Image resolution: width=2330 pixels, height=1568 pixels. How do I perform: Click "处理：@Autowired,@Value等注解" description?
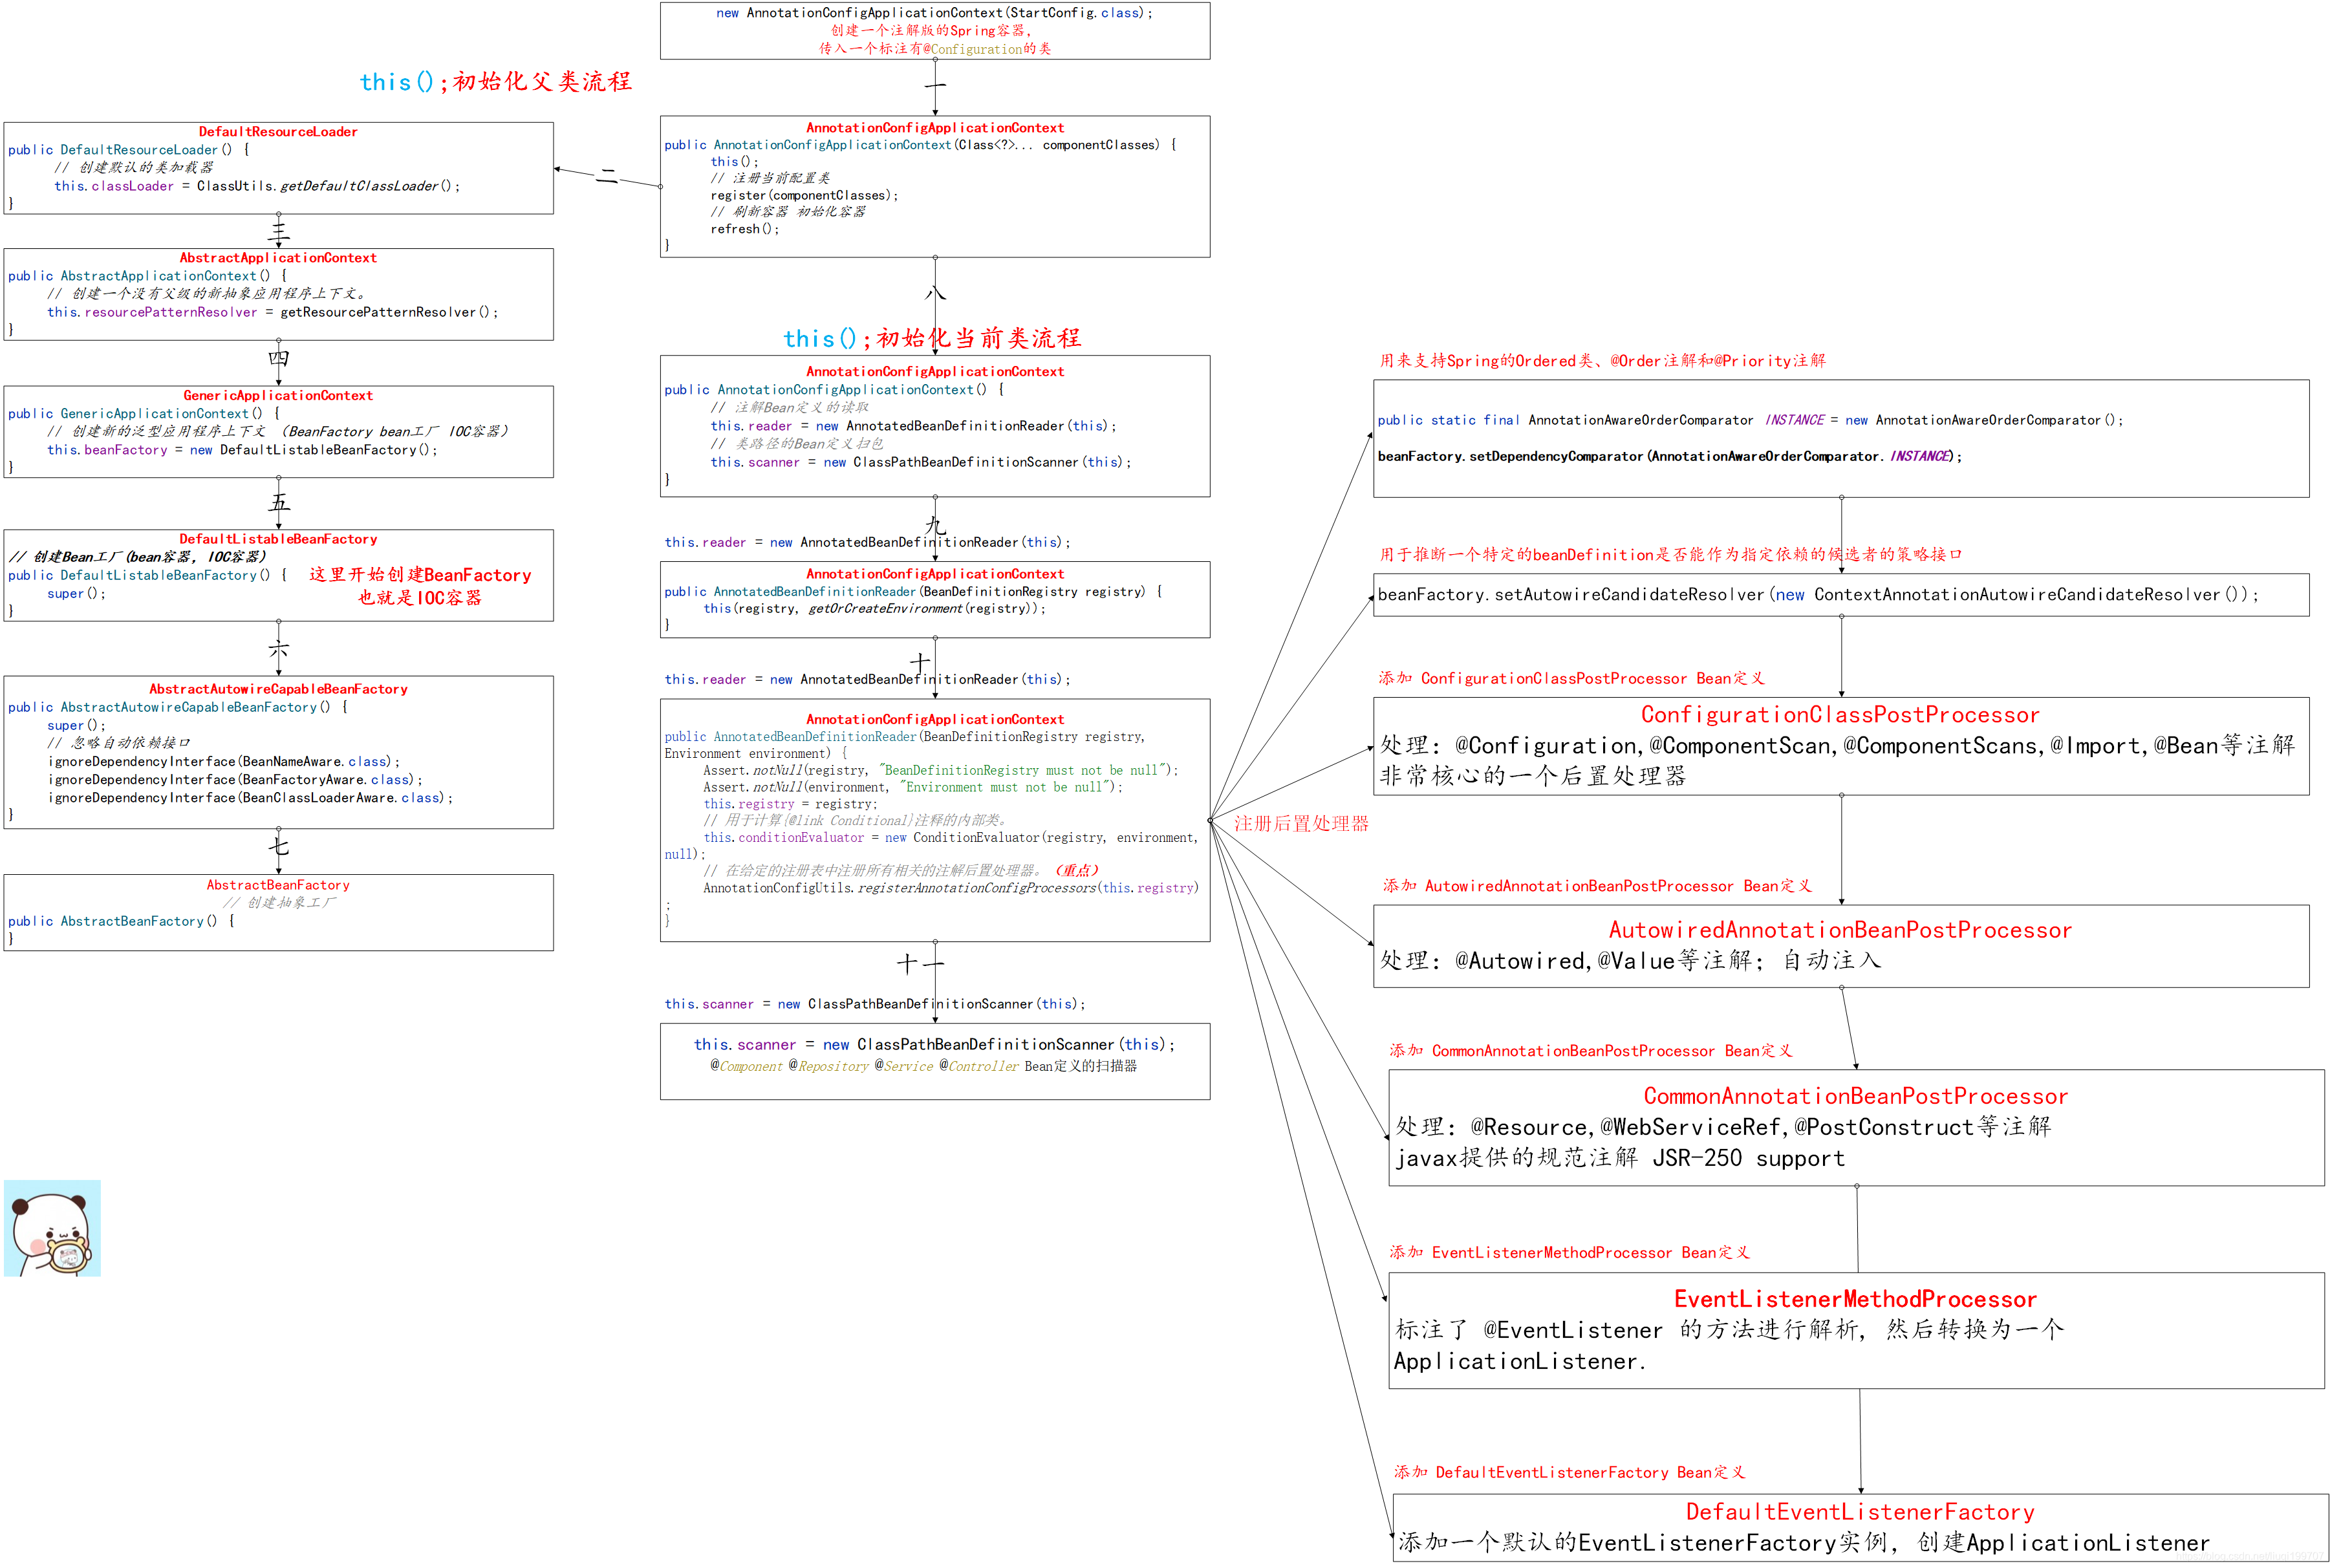coord(1630,961)
